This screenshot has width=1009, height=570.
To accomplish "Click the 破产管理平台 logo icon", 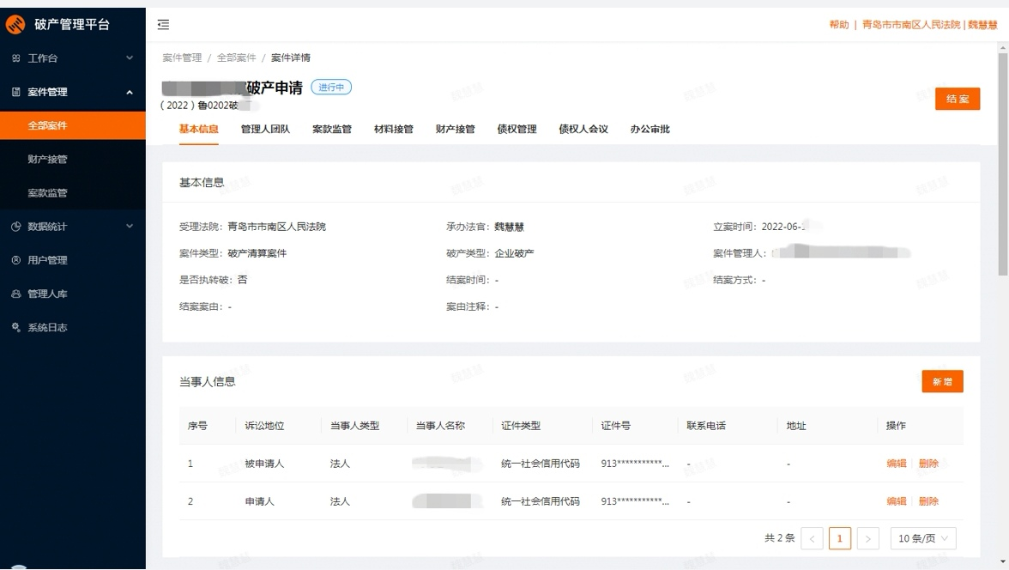I will point(15,25).
